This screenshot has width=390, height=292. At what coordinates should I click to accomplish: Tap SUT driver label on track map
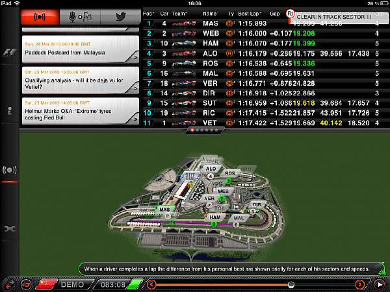190,176
